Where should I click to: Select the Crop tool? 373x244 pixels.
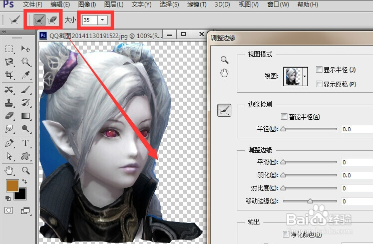tap(9, 75)
